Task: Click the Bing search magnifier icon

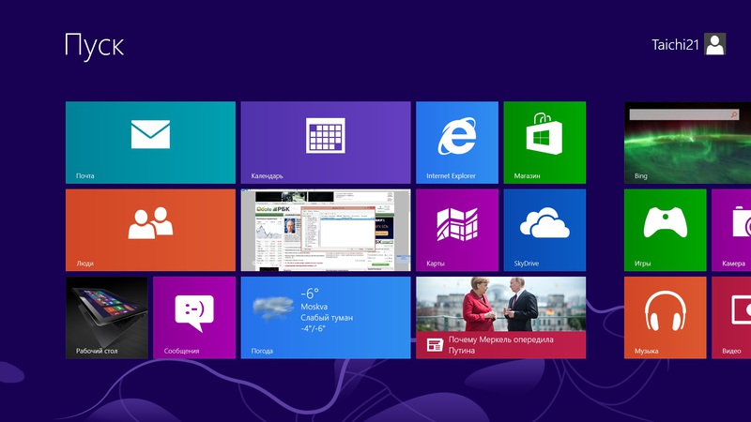Action: coord(734,114)
